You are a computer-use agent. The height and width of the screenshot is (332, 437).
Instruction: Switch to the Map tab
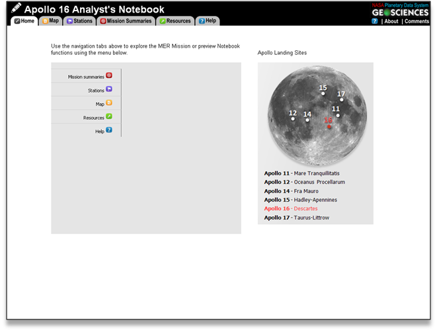coord(50,21)
